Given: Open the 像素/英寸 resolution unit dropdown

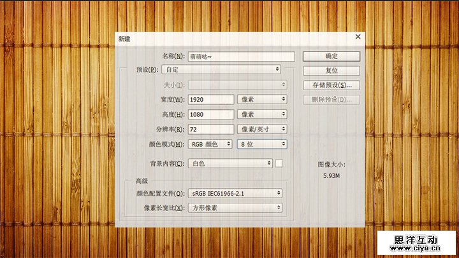Looking at the screenshot, I should tap(262, 129).
